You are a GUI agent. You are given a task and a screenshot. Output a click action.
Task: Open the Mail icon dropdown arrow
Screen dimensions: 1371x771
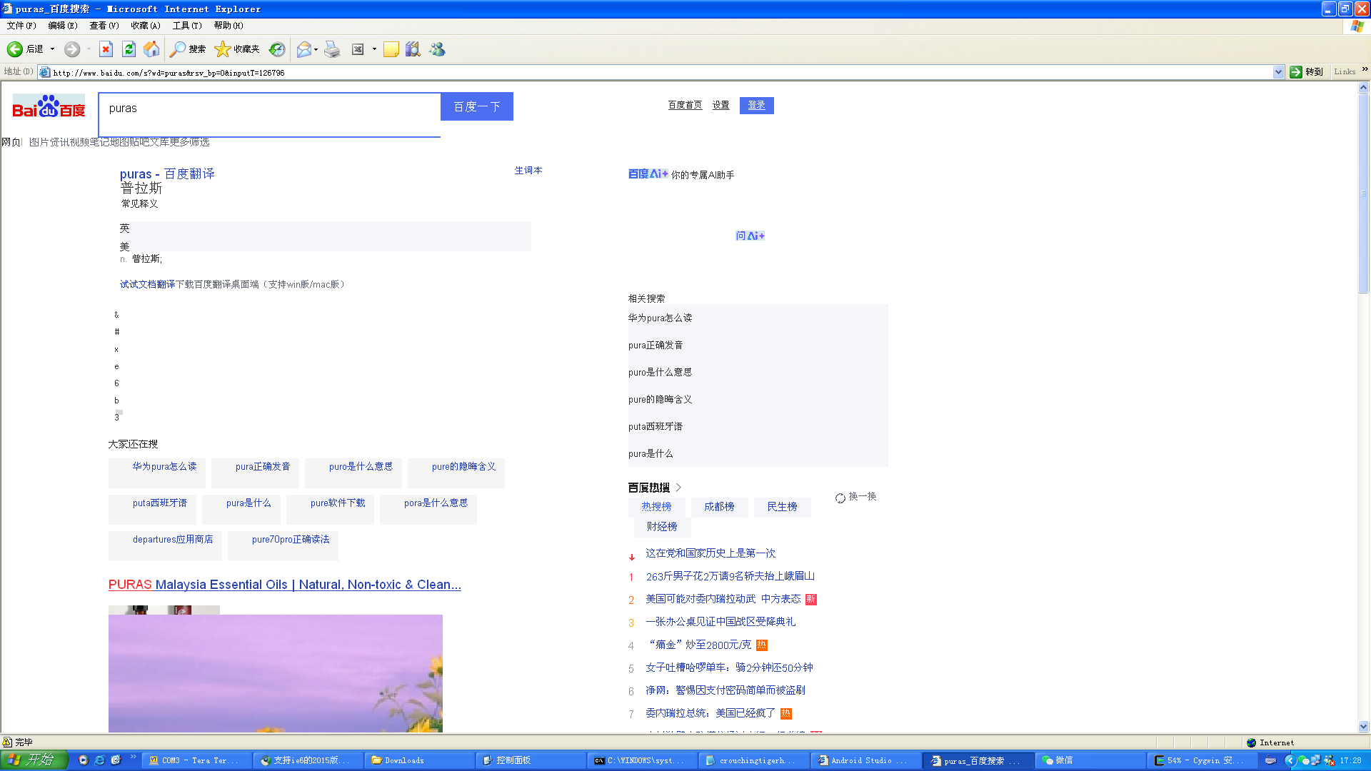point(316,49)
